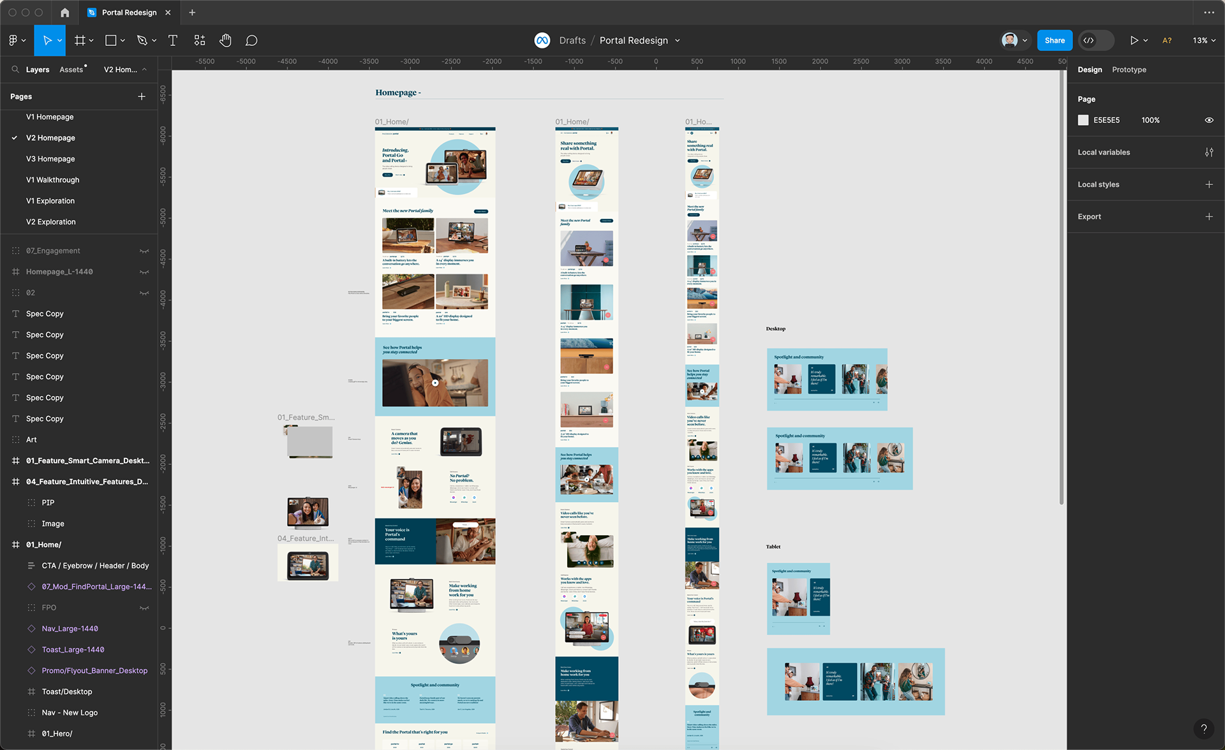This screenshot has height=750, width=1225.
Task: Show the hidden 02 layer
Action: 144,293
